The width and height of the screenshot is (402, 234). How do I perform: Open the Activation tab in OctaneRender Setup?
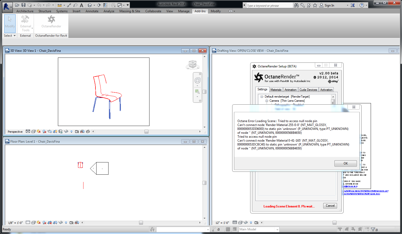click(326, 90)
